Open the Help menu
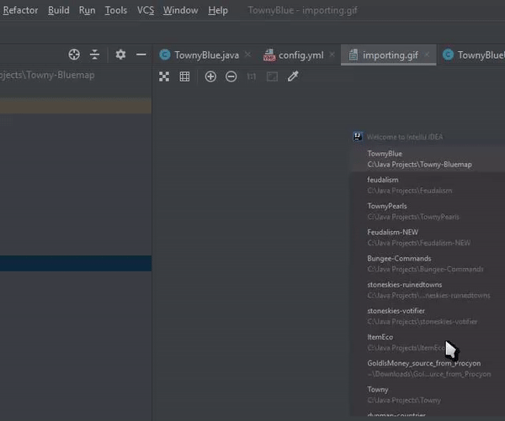This screenshot has height=421, width=505. pyautogui.click(x=218, y=10)
